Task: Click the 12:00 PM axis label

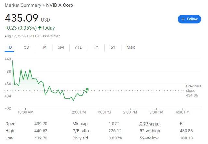Action: pyautogui.click(x=78, y=112)
